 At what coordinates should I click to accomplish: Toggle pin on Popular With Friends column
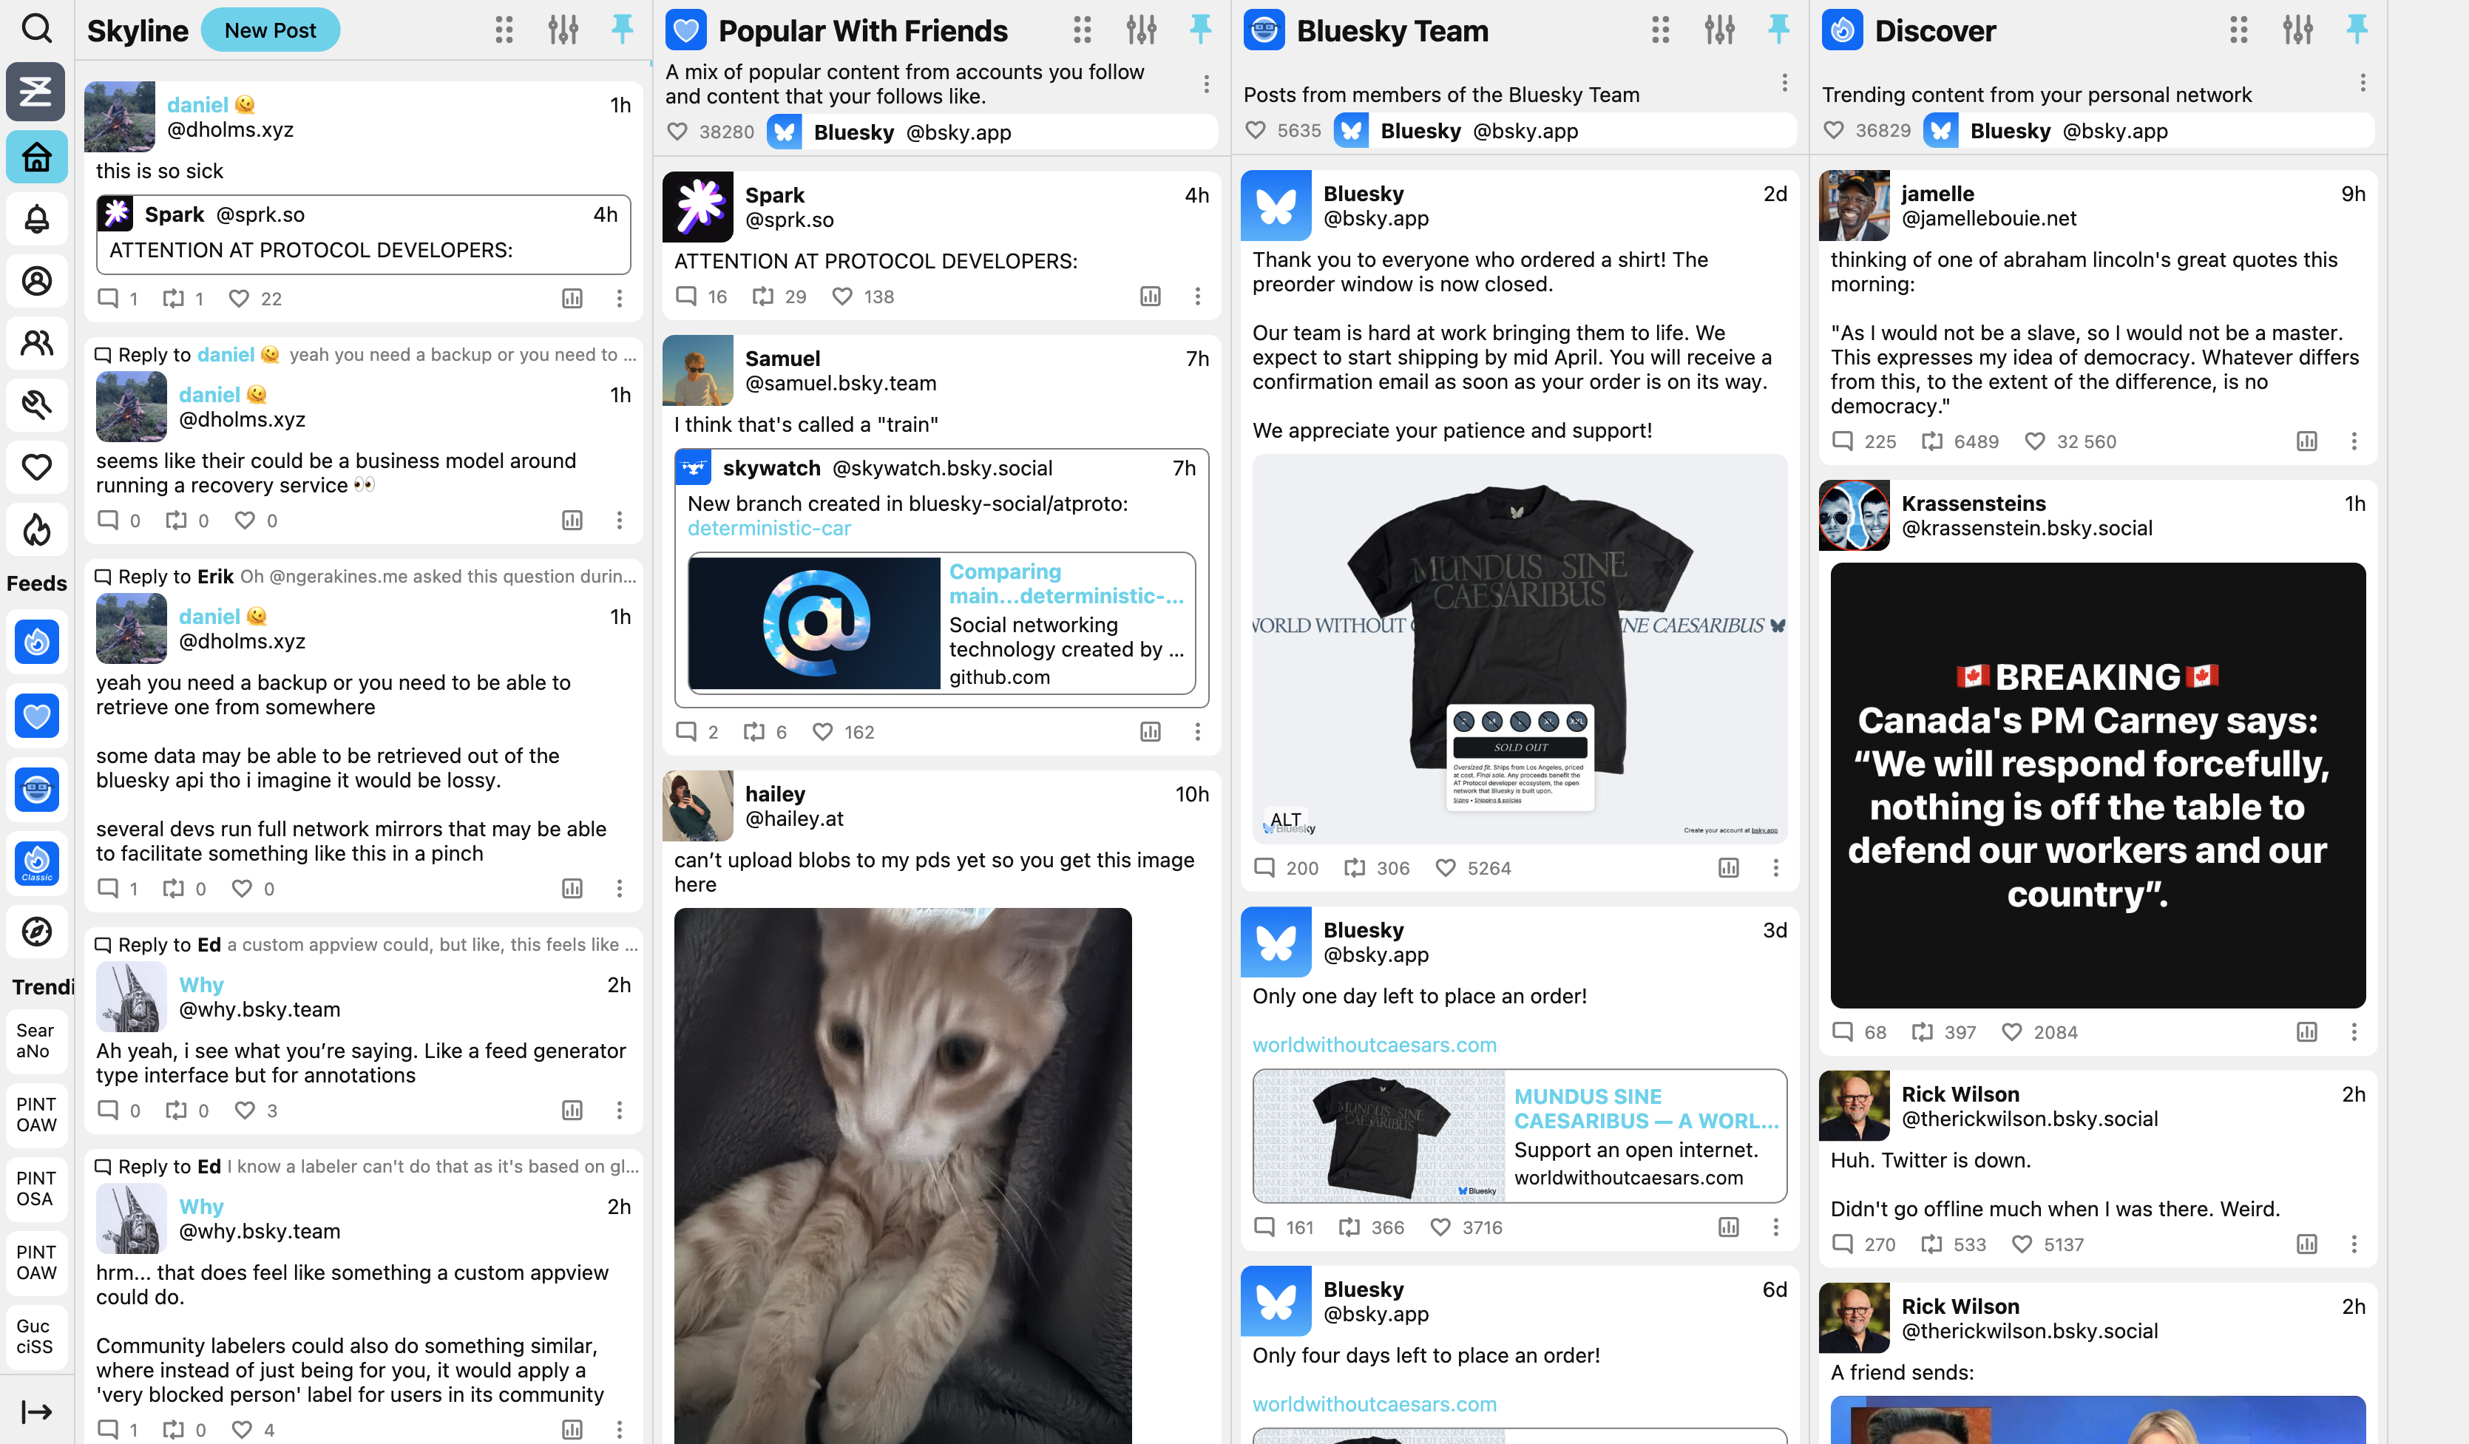pyautogui.click(x=1199, y=30)
